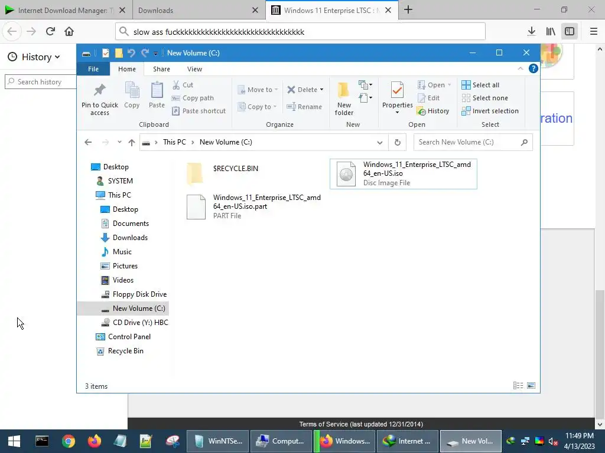
Task: Open the Delete dropdown arrow
Action: pos(321,90)
